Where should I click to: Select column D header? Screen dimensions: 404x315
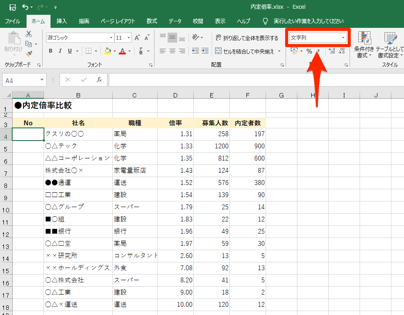[175, 95]
